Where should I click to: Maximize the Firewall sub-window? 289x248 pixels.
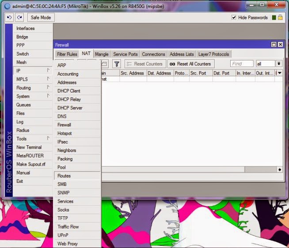click(x=274, y=44)
